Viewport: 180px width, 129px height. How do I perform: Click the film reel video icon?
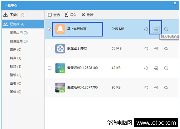pyautogui.click(x=60, y=49)
